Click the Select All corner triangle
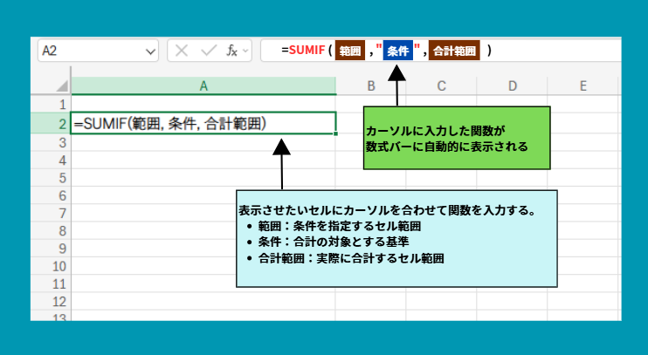Image resolution: width=648 pixels, height=355 pixels. coord(61,85)
